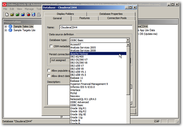This screenshot has width=183, height=127.
Task: Click the green Open folder toolbar icon
Action: 18,14
